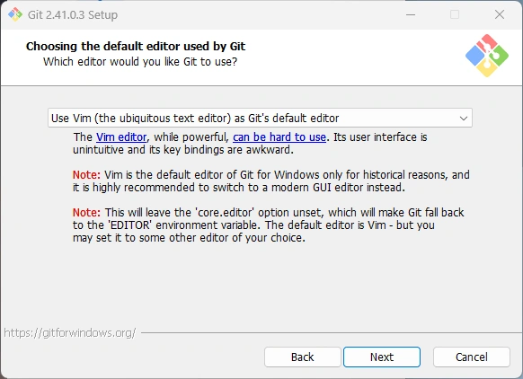Viewport: 523px width, 379px height.
Task: Close the Git Setup window
Action: pos(500,14)
